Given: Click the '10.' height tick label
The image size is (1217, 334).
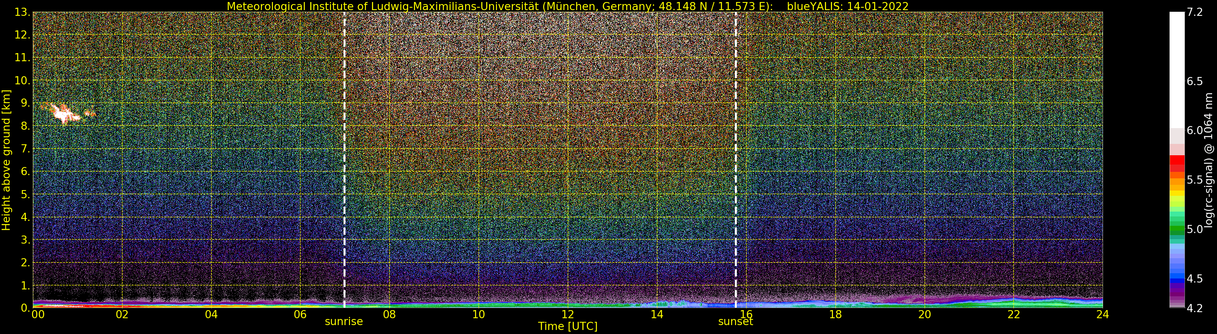Looking at the screenshot, I should coord(22,80).
